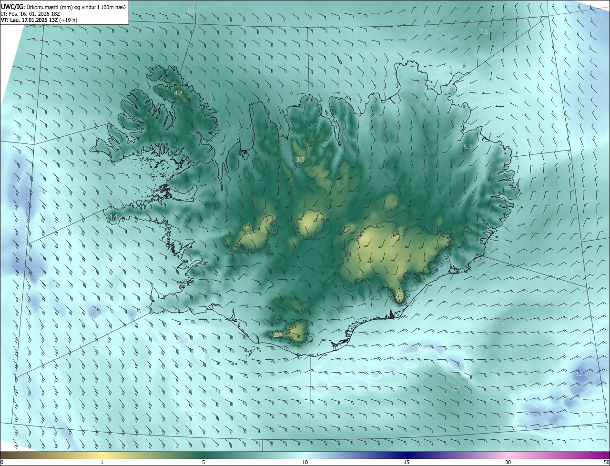Click the 7.1 value label on the map
The image size is (610, 466).
[484, 31]
